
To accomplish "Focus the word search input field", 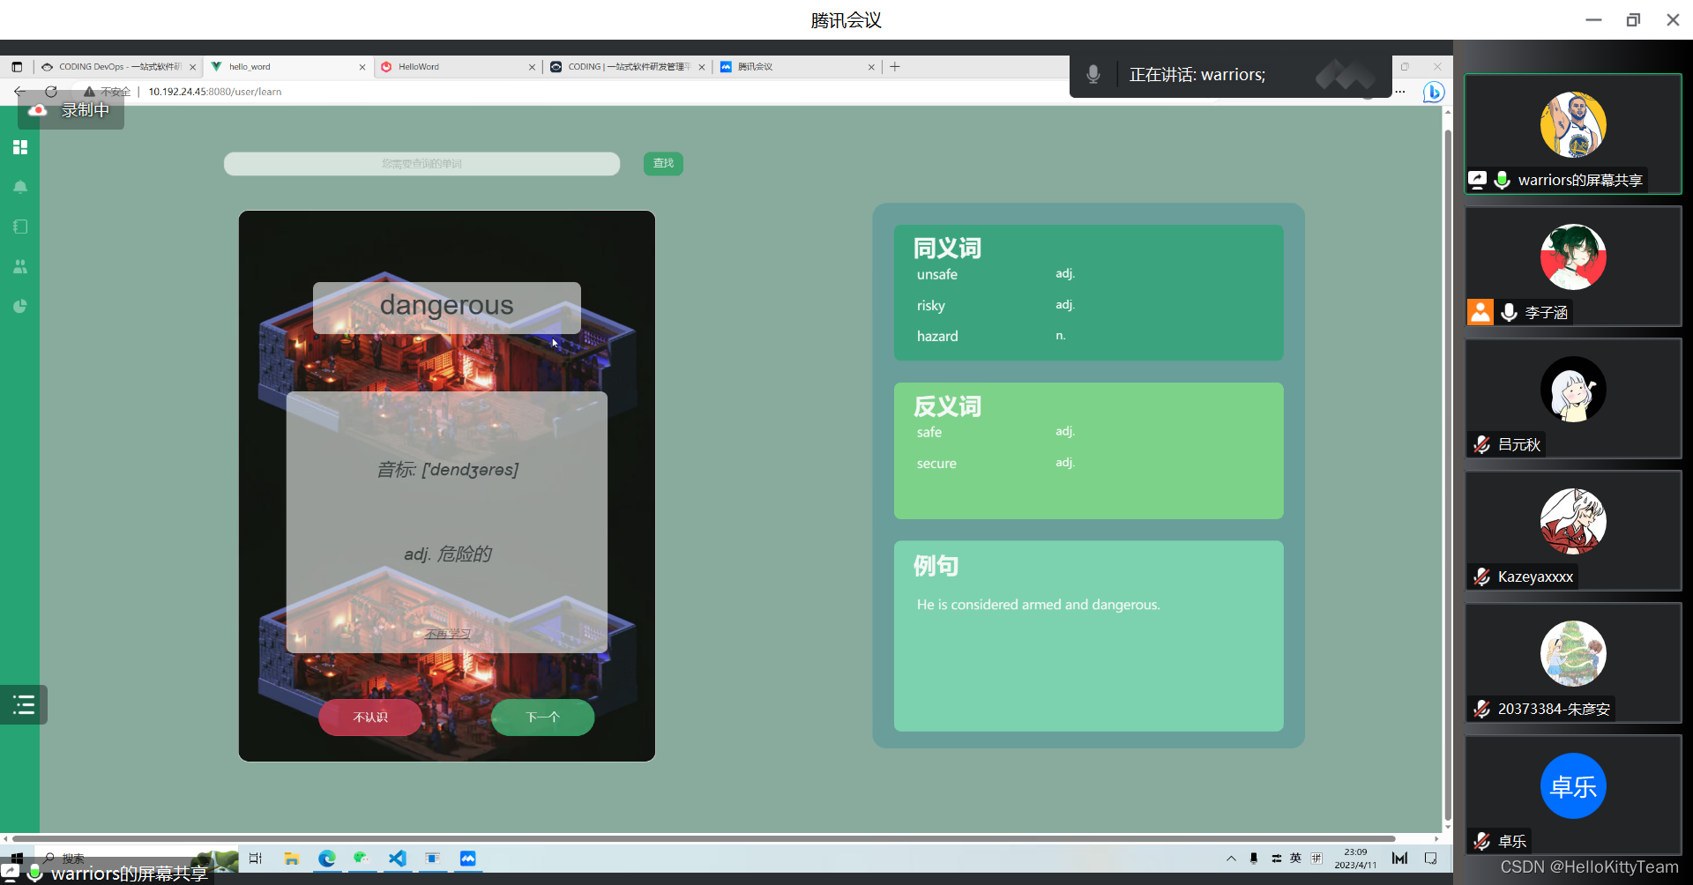I will 421,164.
